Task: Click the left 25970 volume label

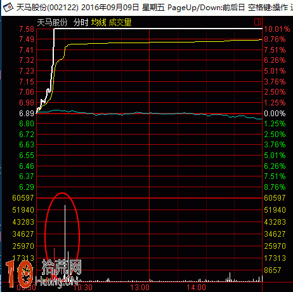Action: coord(23,246)
